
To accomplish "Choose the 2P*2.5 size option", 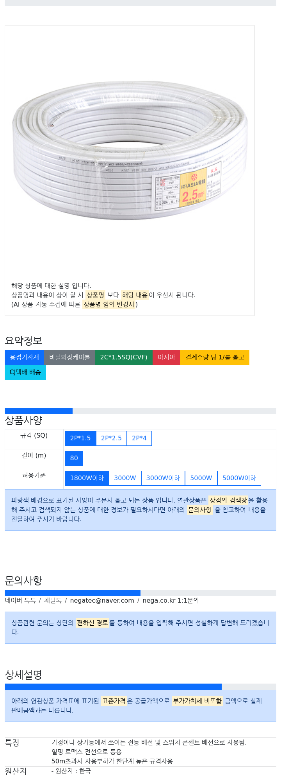I will click(x=111, y=438).
